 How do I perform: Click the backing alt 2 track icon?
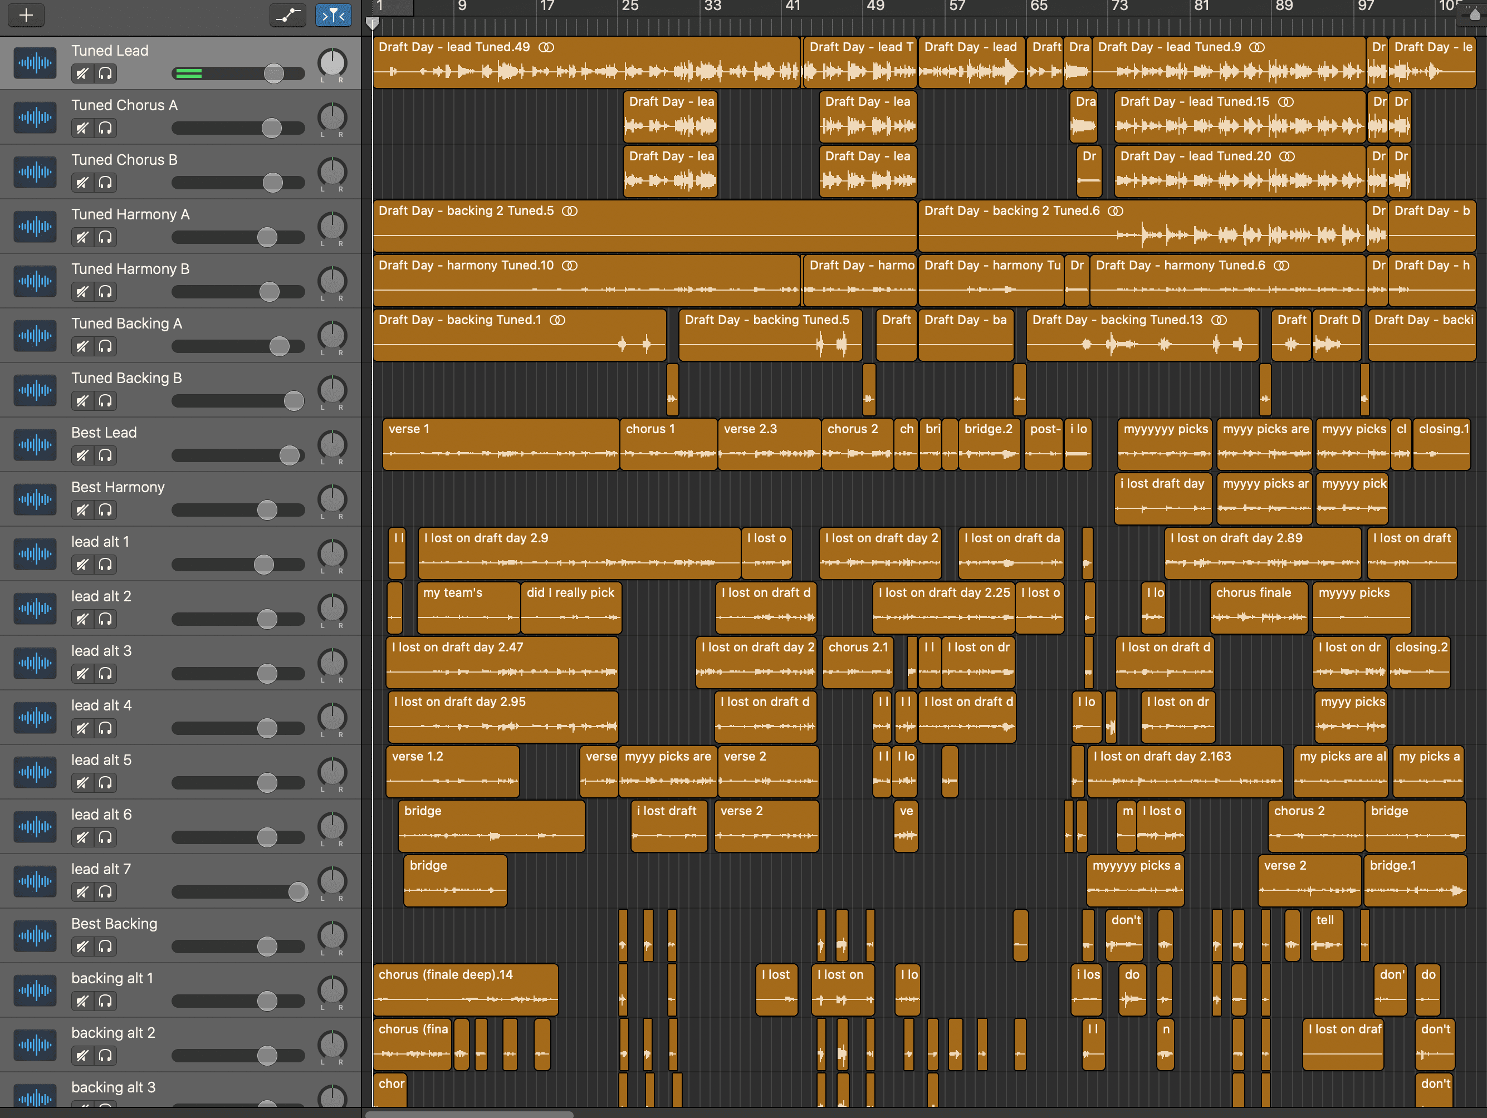pyautogui.click(x=35, y=1045)
